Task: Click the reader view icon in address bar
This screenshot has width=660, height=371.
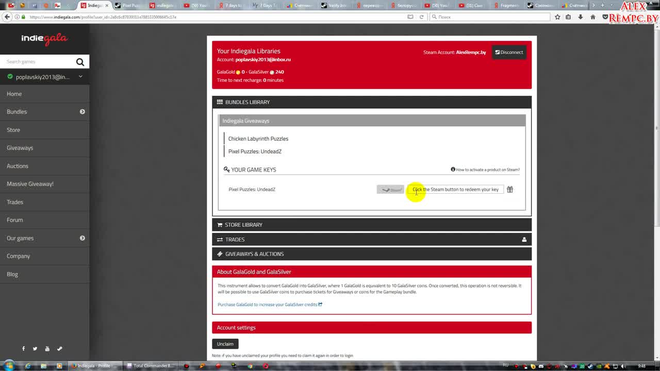Action: click(x=410, y=17)
